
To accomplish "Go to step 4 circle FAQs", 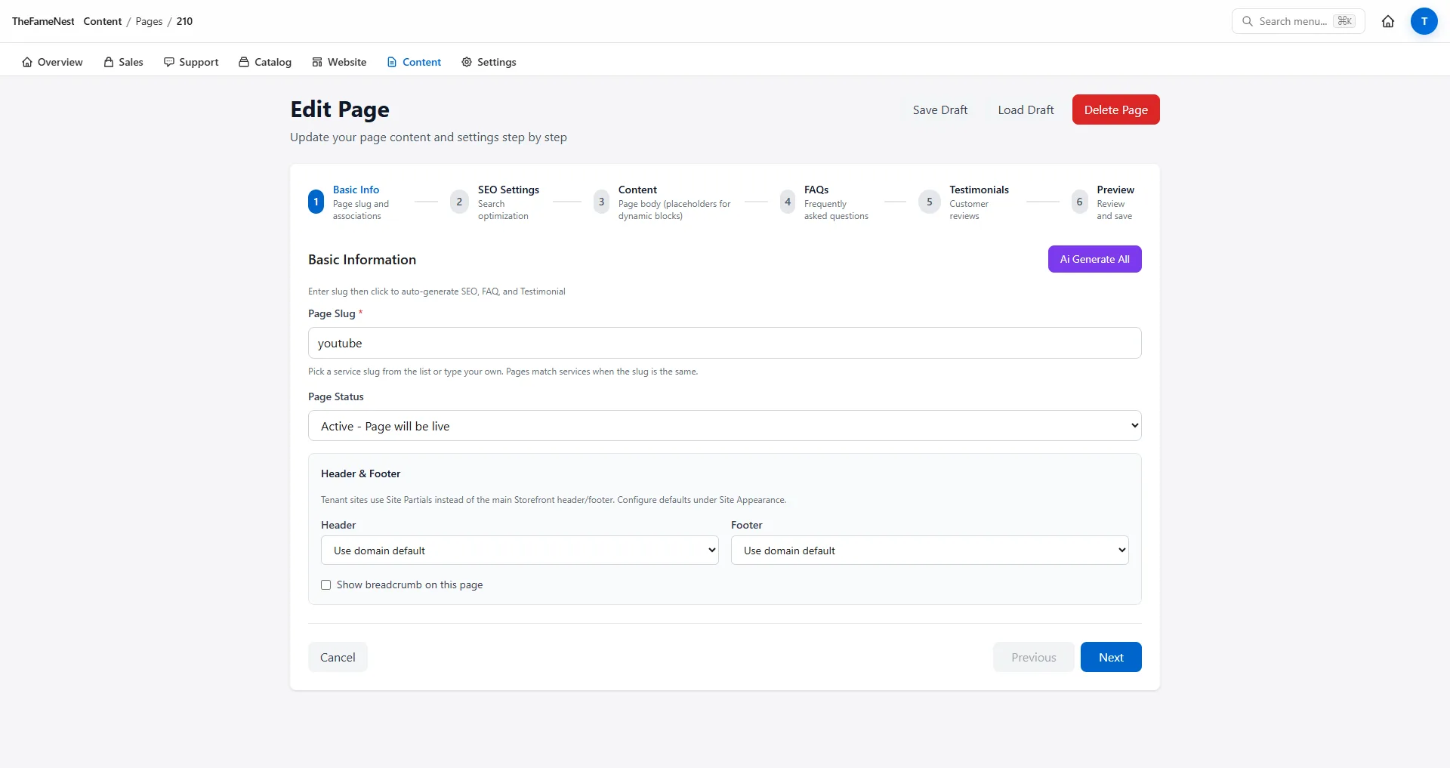I will [x=788, y=202].
